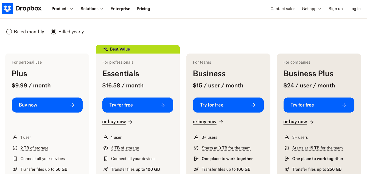Open the Contact sales link
Viewport: 367px width, 174px height.
pyautogui.click(x=283, y=9)
